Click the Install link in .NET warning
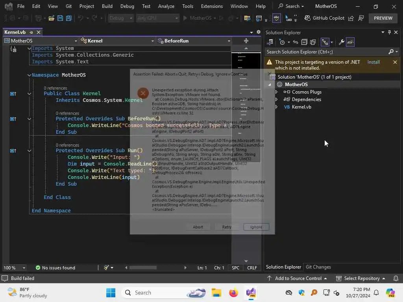This screenshot has width=403, height=302. 373,62
